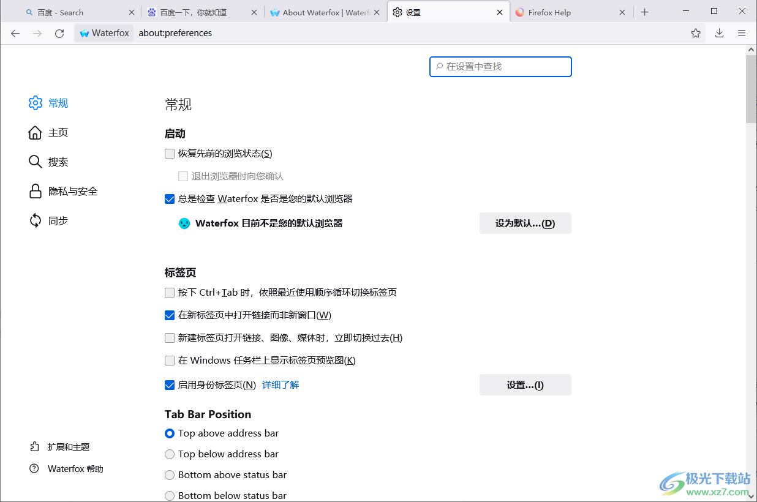This screenshot has height=502, width=757.
Task: Open a new tab with plus button
Action: (x=644, y=12)
